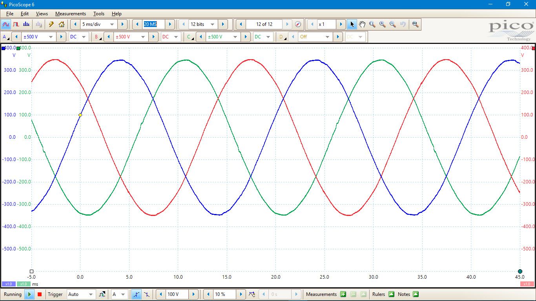Open the Tools menu
This screenshot has width=536, height=301.
(x=98, y=14)
